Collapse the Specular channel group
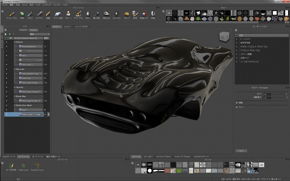The width and height of the screenshot is (290, 181). (x=15, y=69)
